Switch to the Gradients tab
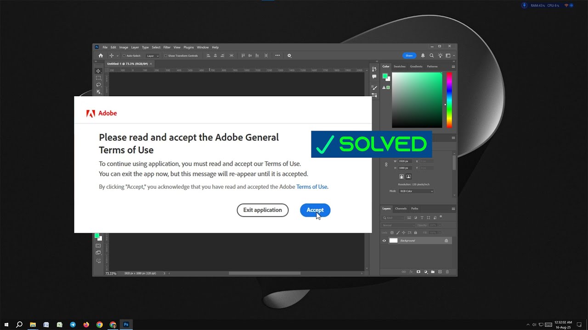 click(416, 66)
